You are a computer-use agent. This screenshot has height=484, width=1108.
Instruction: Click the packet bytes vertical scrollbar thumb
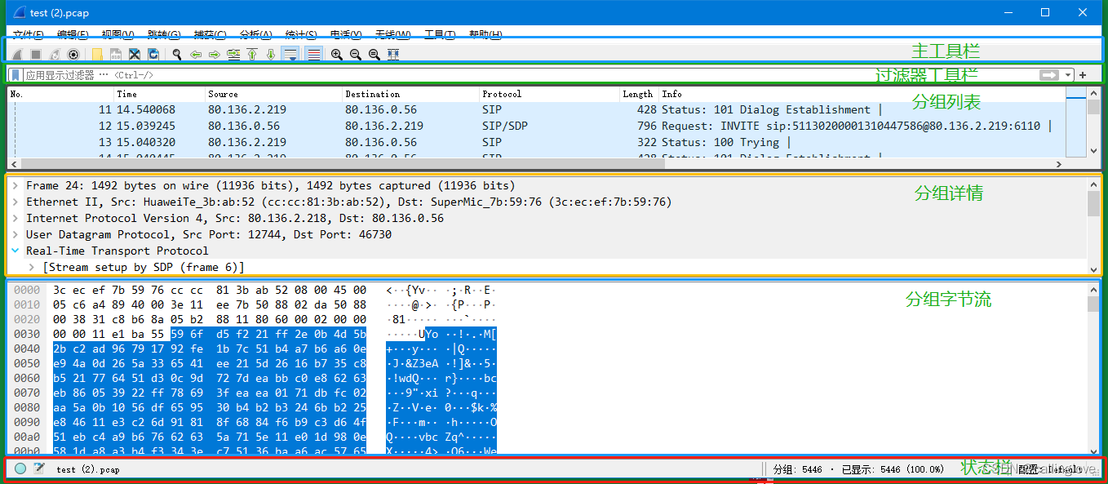tap(1093, 304)
